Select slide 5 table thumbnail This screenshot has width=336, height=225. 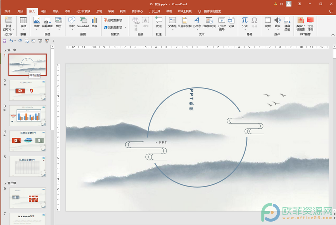[27, 166]
